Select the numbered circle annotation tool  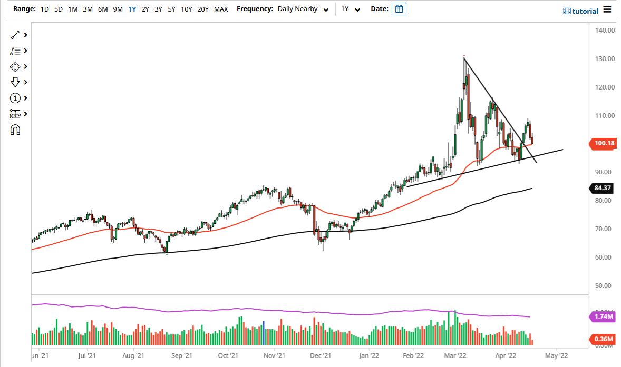[x=15, y=98]
